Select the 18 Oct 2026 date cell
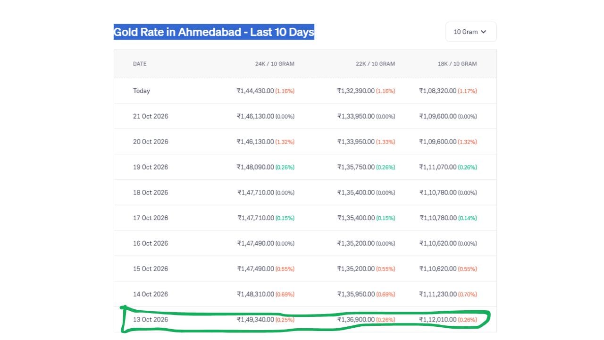This screenshot has height=340, width=604. pyautogui.click(x=151, y=193)
